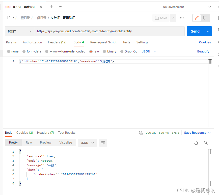The image size is (219, 195).
Task: Open request options ellipsis beside Save
Action: 182,18
